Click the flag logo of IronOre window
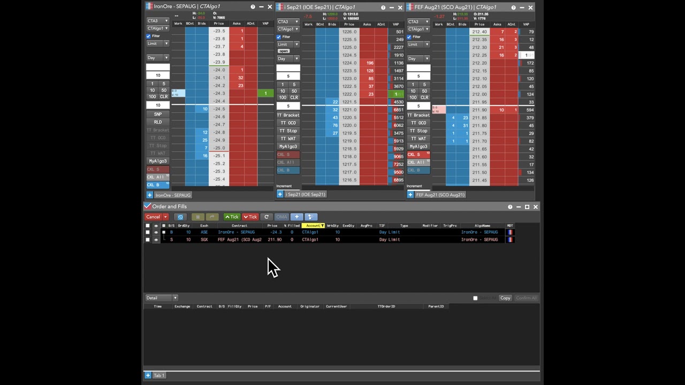Screen dimensions: 685x385 [x=149, y=6]
